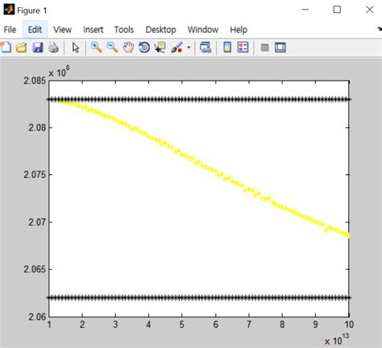Click the upper black marker line

coord(199,100)
